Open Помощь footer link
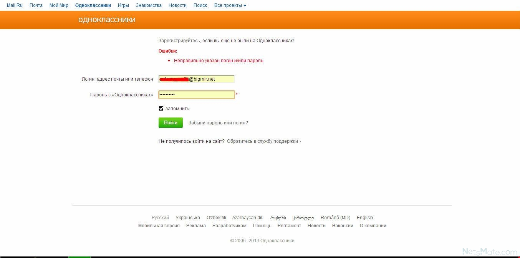520x258 pixels. pyautogui.click(x=262, y=226)
